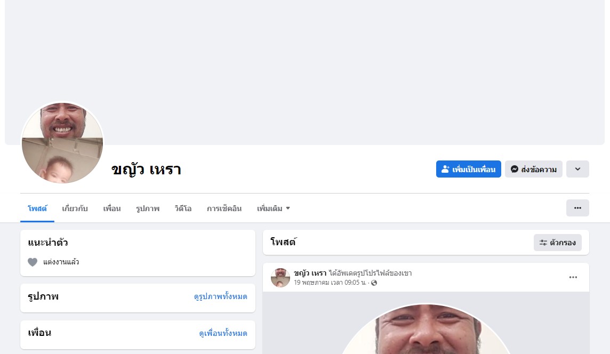Open the three-dot menu beside profile tabs

577,208
